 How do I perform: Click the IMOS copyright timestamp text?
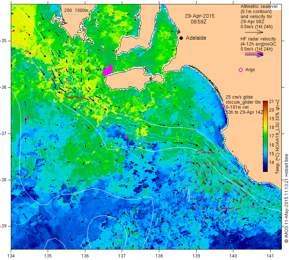[x=286, y=199]
